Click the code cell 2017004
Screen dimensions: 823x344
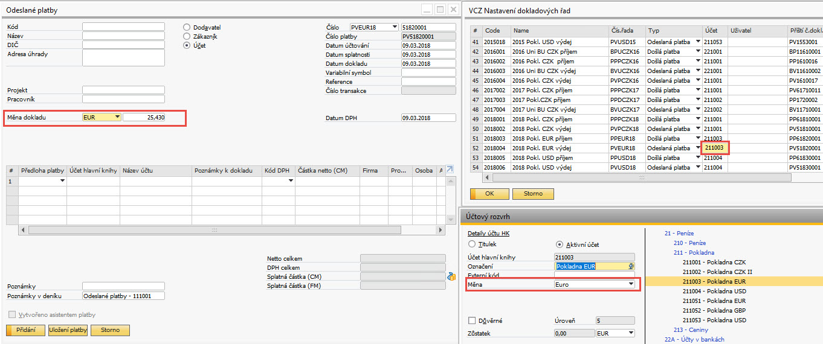(x=497, y=109)
